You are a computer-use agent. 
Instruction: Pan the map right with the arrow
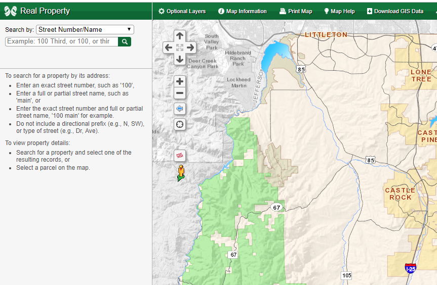[x=191, y=47]
